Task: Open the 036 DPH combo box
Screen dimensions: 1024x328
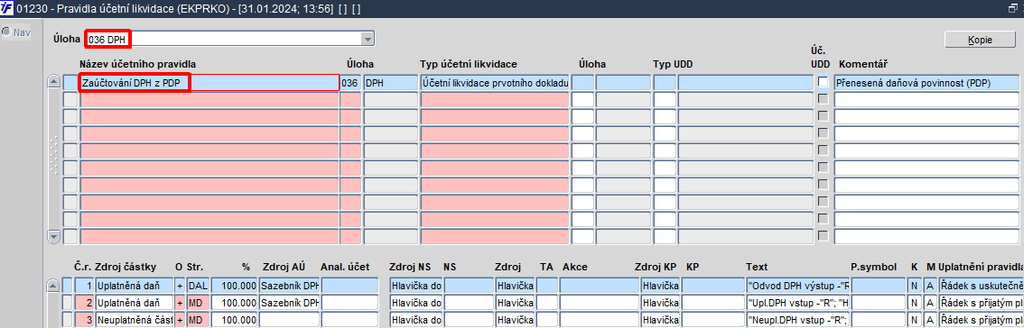Action: click(x=230, y=40)
